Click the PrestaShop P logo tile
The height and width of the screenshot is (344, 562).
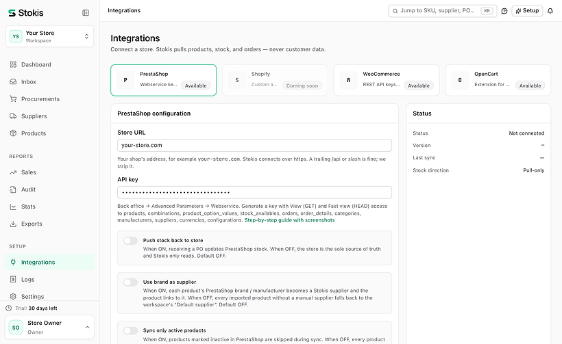pos(125,80)
